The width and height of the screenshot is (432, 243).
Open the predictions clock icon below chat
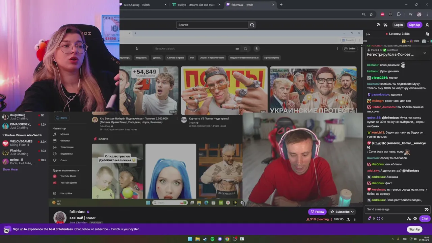tap(378, 219)
